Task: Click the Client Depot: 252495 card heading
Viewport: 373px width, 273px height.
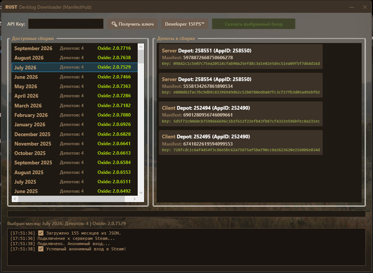Action: (206, 136)
